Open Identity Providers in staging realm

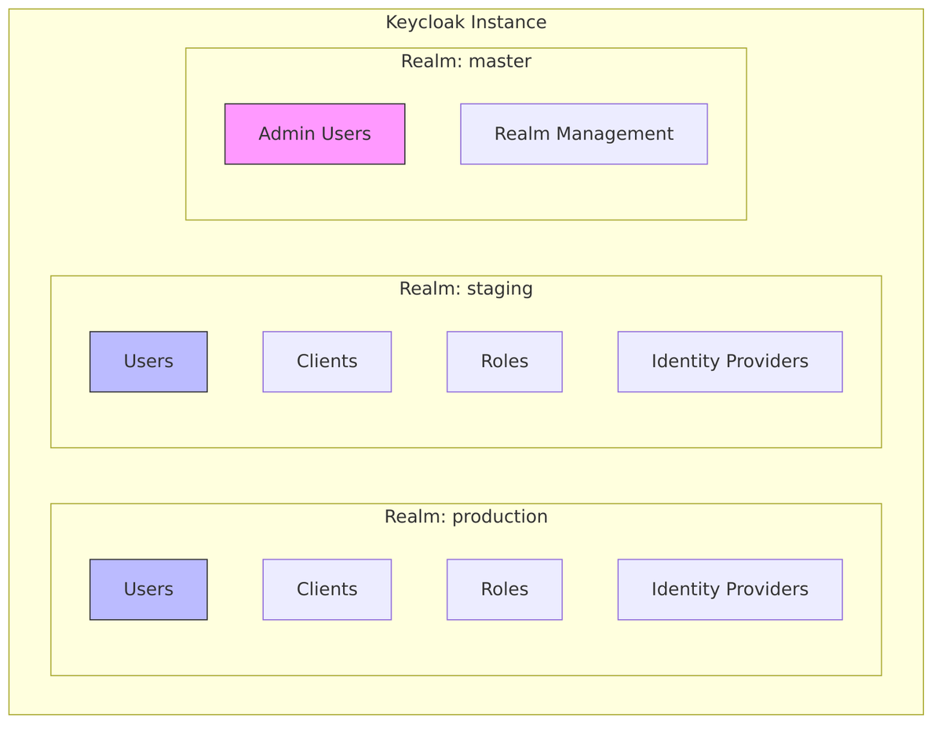(x=729, y=362)
